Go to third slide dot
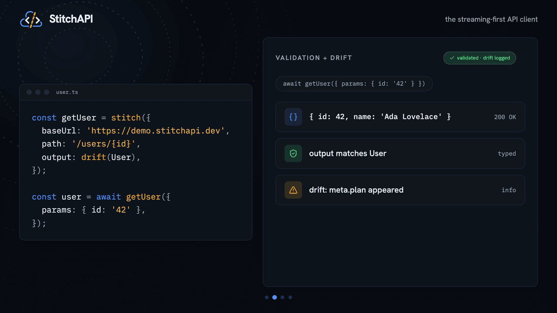This screenshot has height=313, width=557. tap(282, 297)
